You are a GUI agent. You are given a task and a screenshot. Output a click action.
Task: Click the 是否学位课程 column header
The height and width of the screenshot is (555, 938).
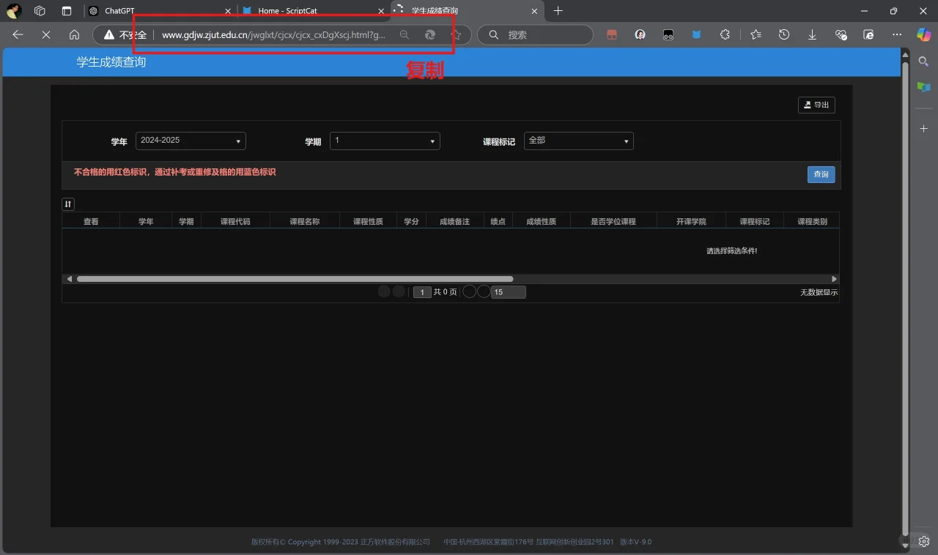coord(613,221)
